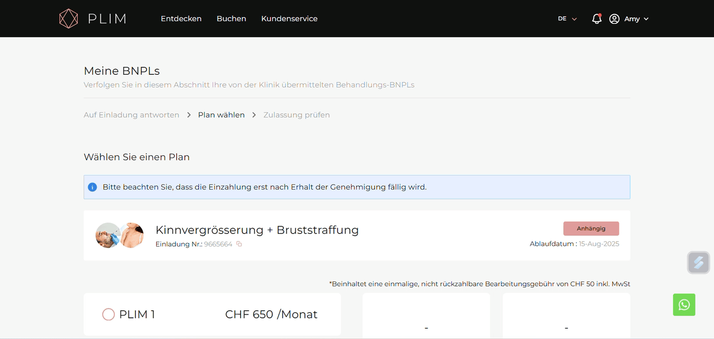
Task: Click the Kinnvergrösserung + Bruststraffung title
Action: click(x=257, y=230)
